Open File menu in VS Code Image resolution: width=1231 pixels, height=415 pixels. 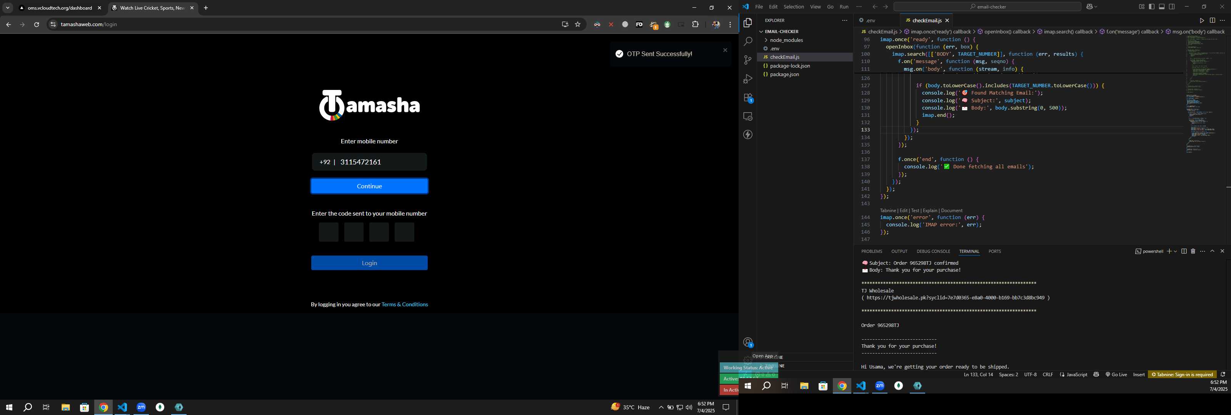point(759,7)
